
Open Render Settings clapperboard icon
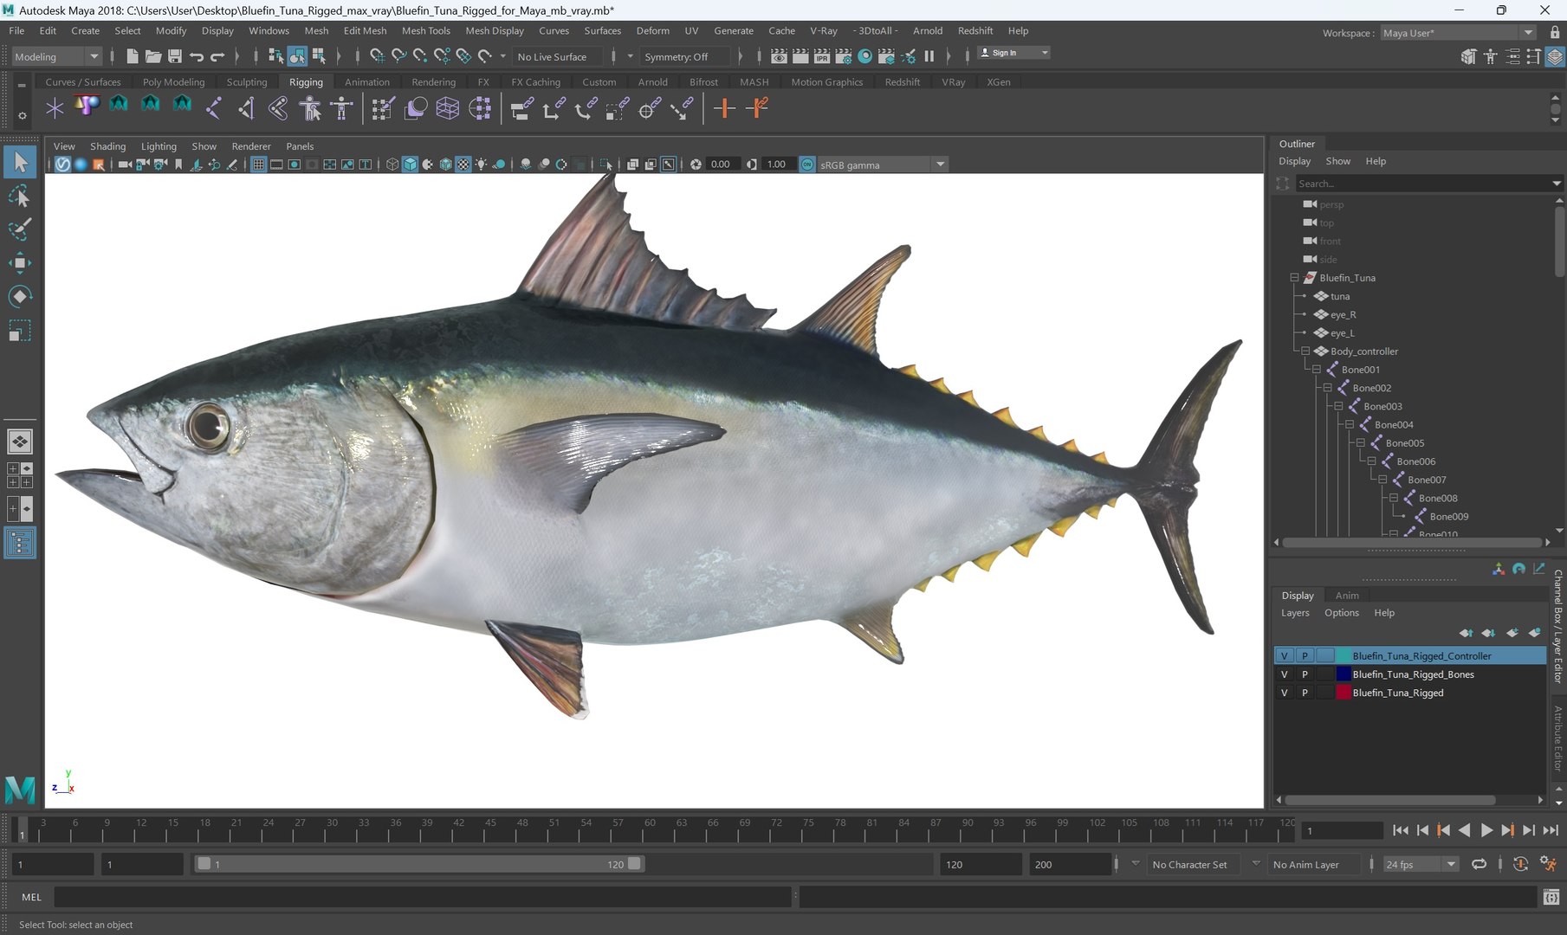(x=843, y=56)
